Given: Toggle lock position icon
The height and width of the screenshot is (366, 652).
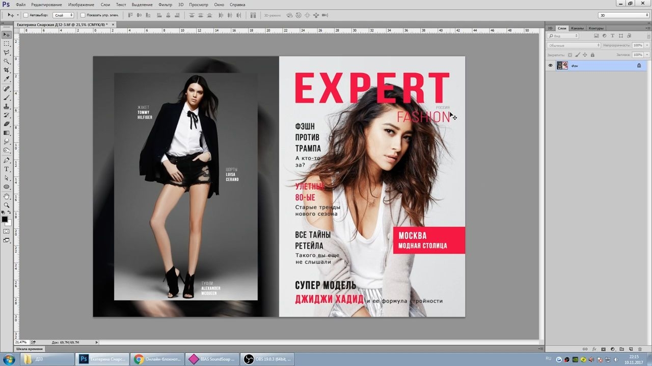Looking at the screenshot, I should coord(585,55).
